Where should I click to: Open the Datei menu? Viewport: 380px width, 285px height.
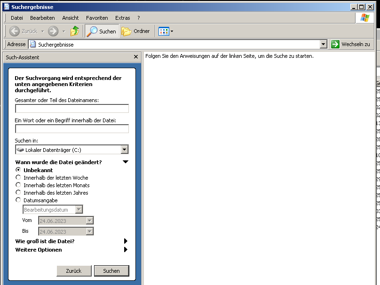tap(17, 18)
